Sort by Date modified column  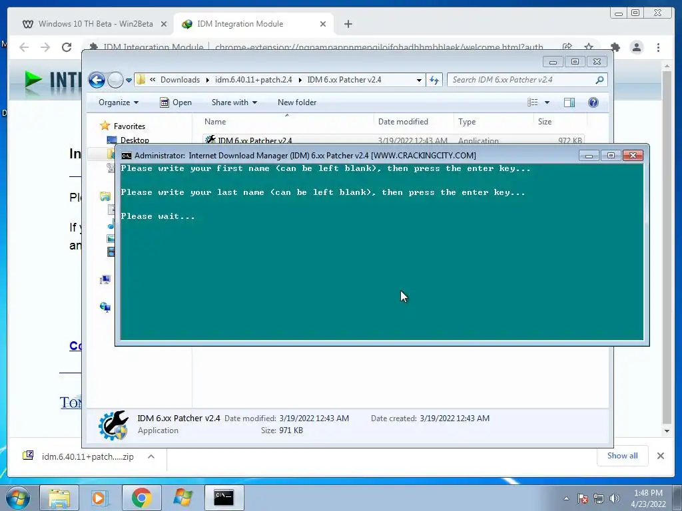coord(414,122)
